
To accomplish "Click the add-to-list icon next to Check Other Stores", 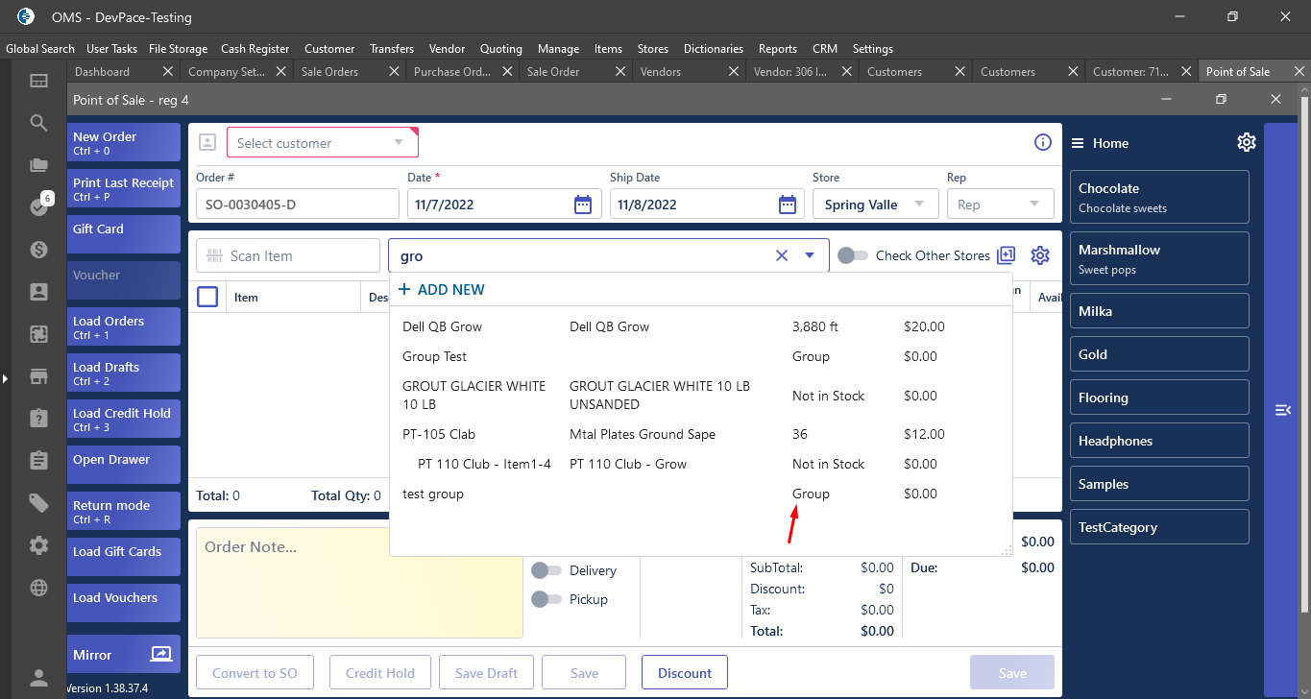I will point(1006,255).
